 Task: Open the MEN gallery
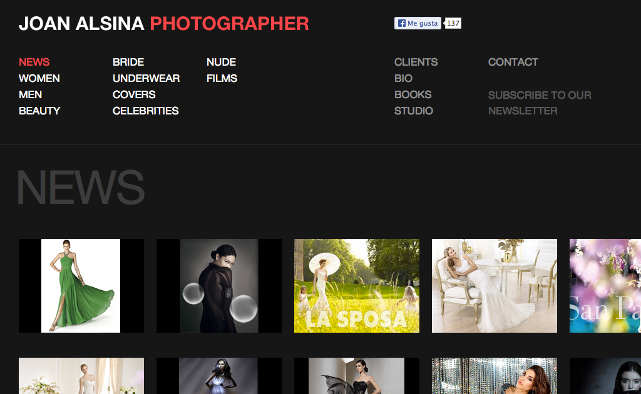point(30,94)
